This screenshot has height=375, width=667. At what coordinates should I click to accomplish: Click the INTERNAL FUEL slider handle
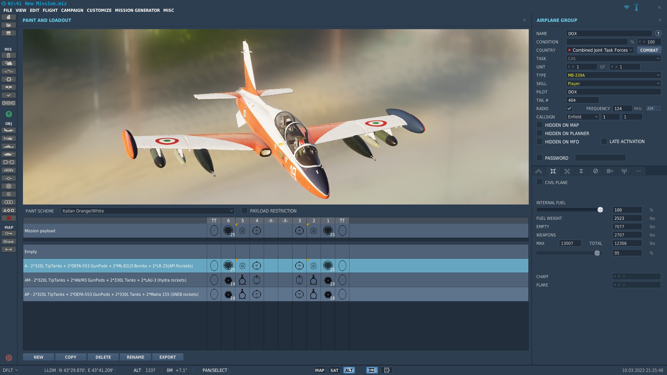tap(600, 210)
